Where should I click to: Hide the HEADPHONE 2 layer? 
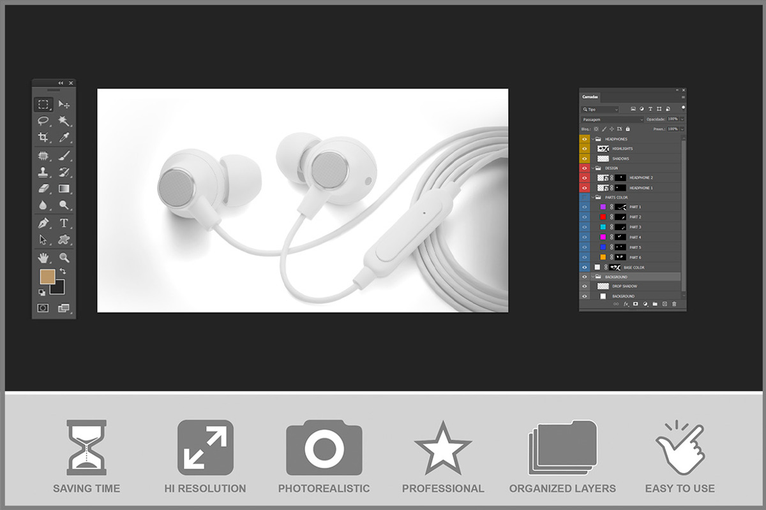[585, 178]
